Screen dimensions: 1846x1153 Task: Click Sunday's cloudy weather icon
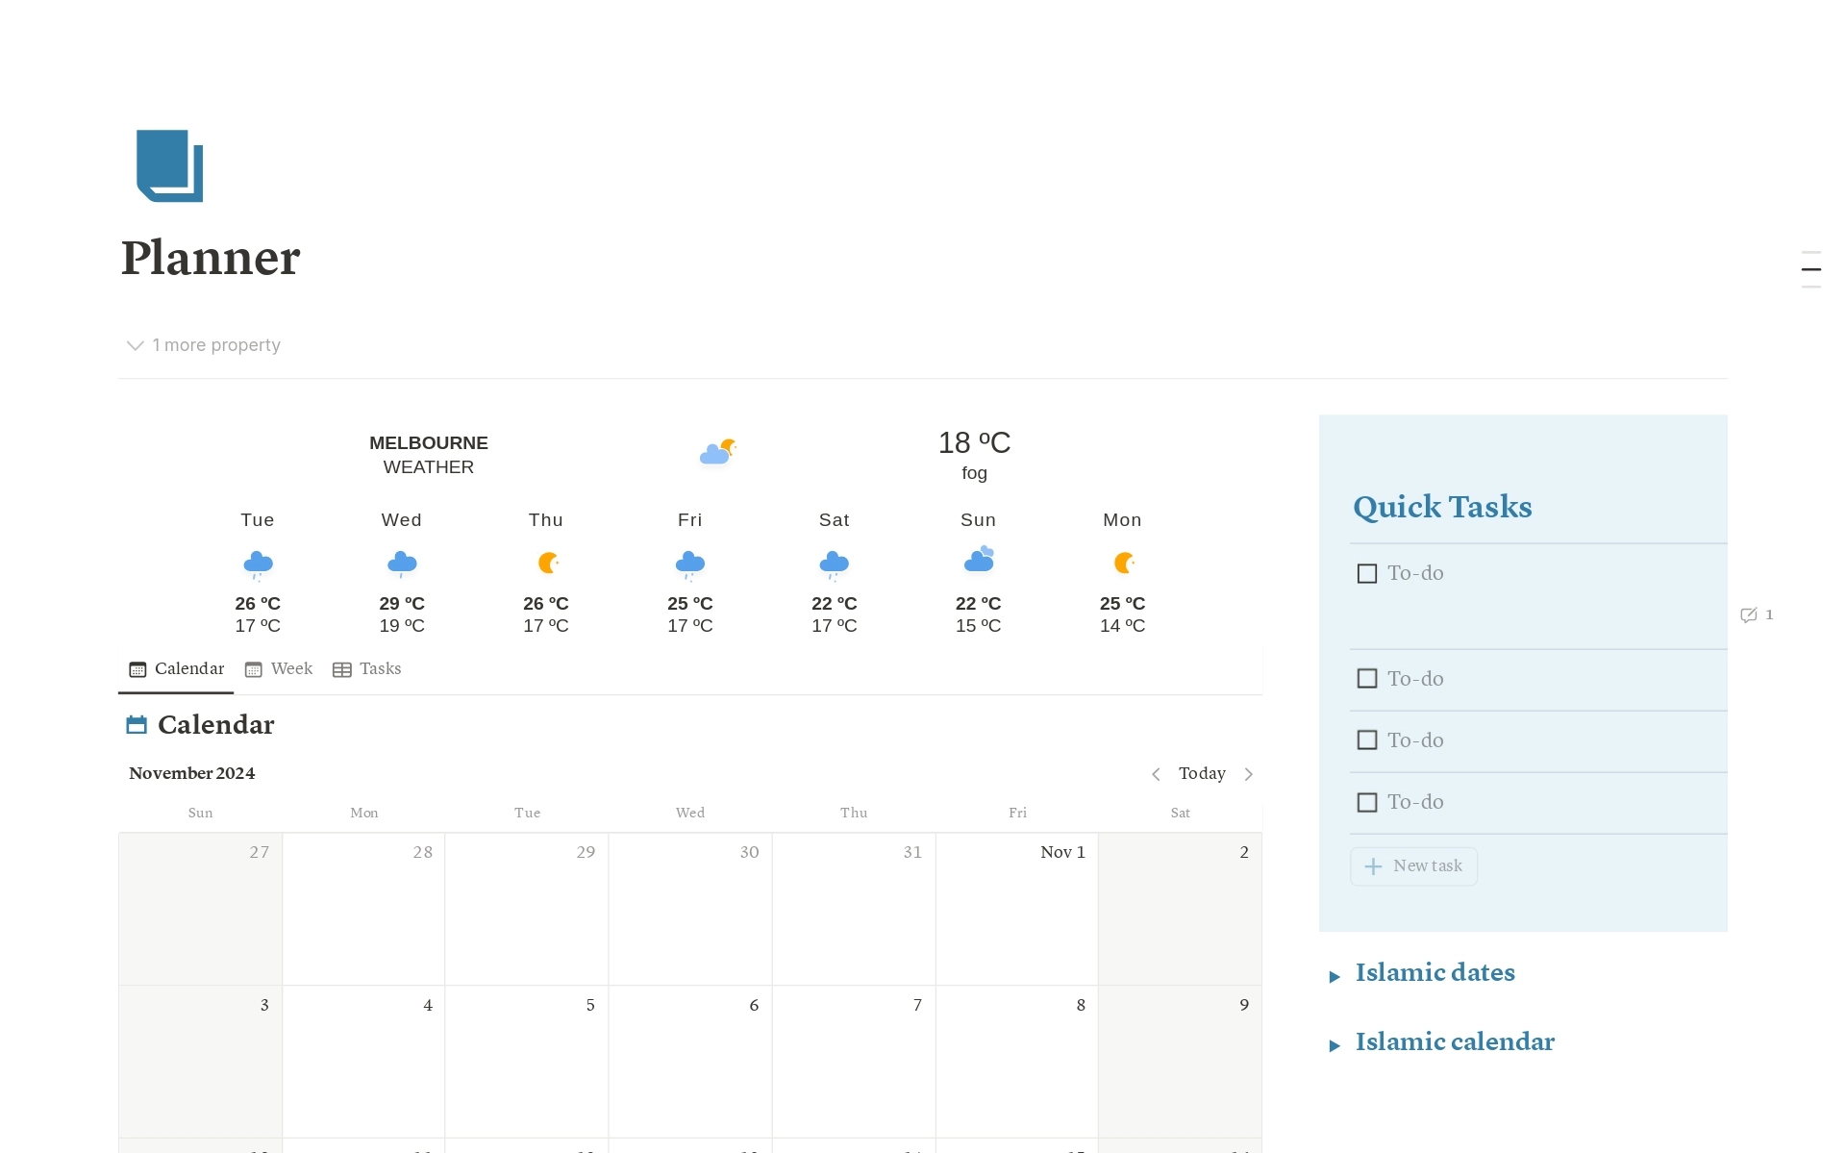[979, 560]
